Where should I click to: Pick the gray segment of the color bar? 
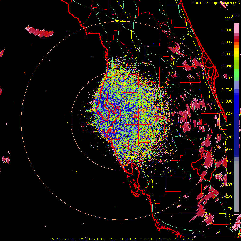(x=236, y=186)
